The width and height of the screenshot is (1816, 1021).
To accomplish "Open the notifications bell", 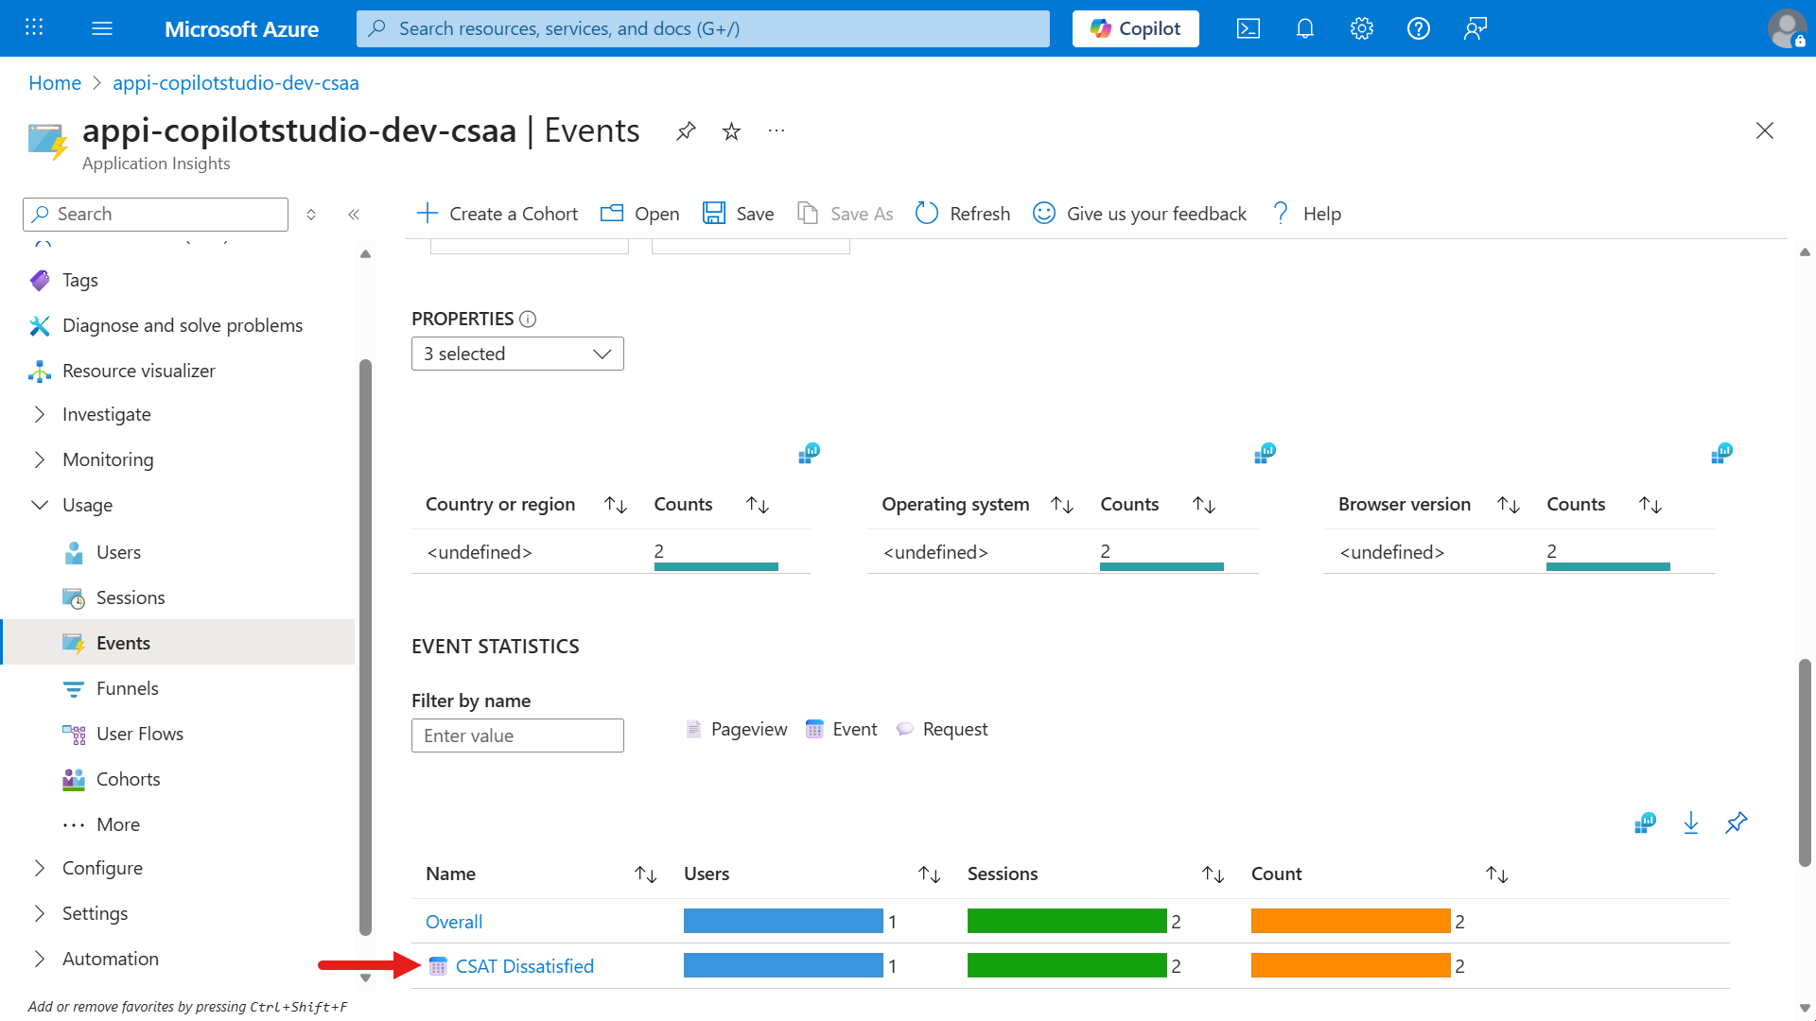I will (x=1304, y=28).
